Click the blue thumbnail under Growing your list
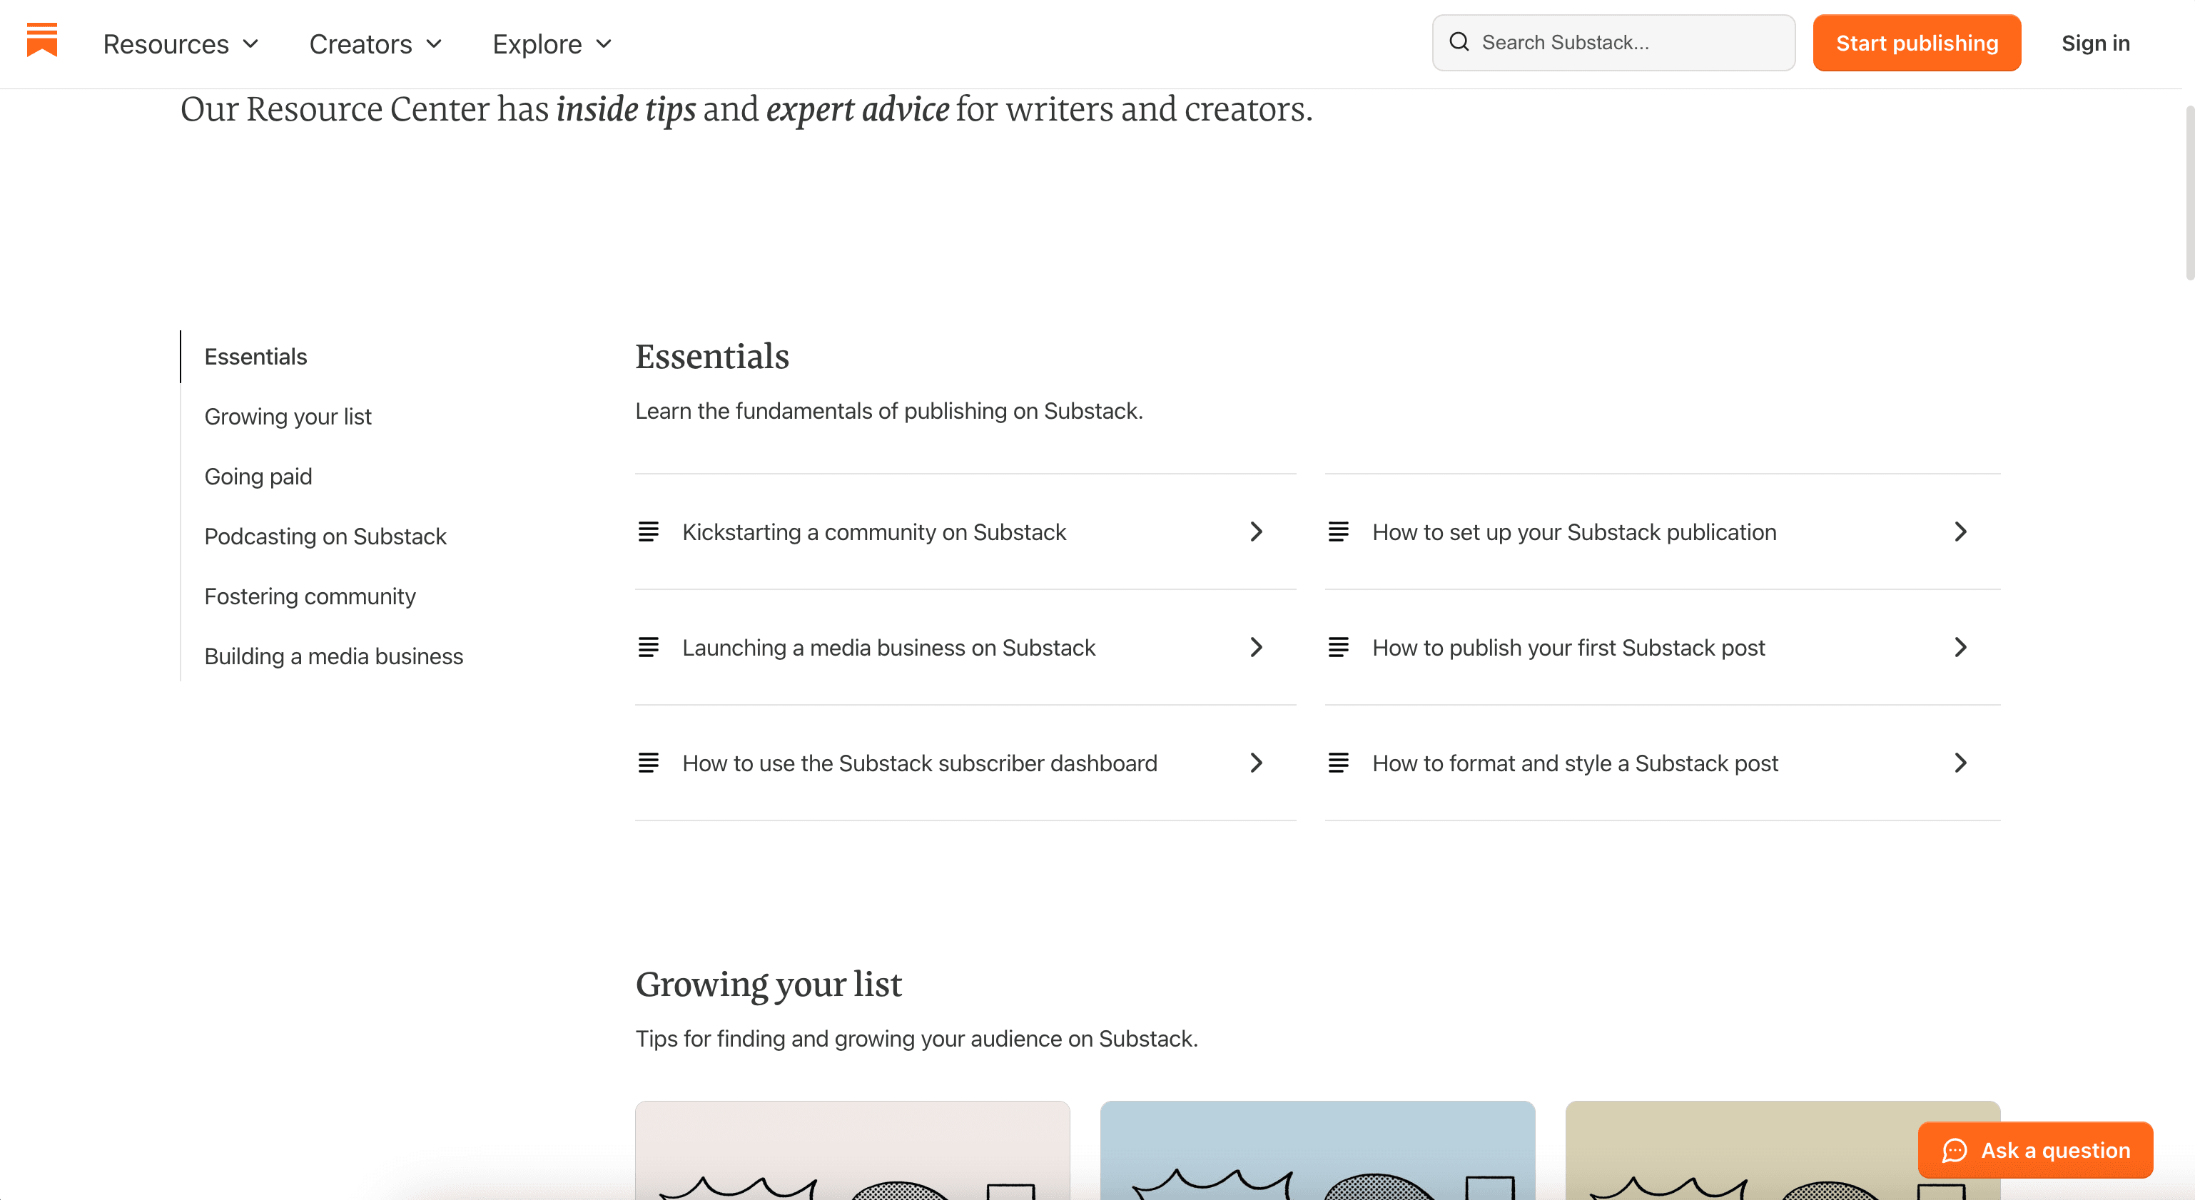Screen dimensions: 2195x1200 (1318, 1159)
